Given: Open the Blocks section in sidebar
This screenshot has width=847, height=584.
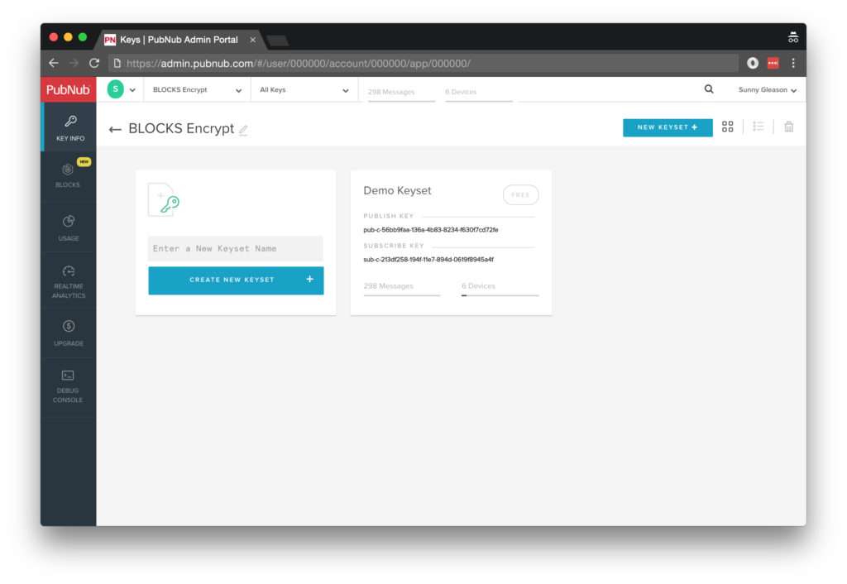Looking at the screenshot, I should click(x=68, y=170).
